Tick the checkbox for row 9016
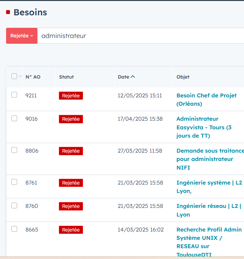Image resolution: width=244 pixels, height=259 pixels. coord(14,118)
